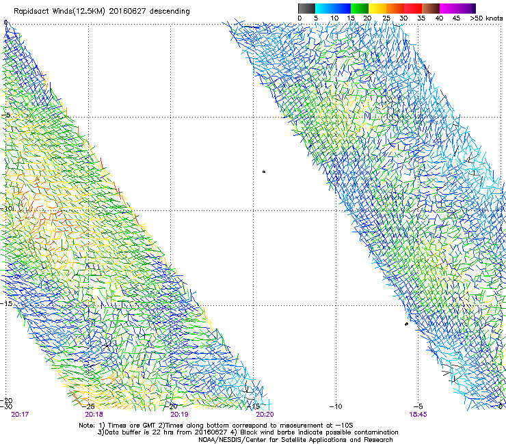The width and height of the screenshot is (506, 444).
Task: Click the -5 latitude label on left axis
Action: click(5, 115)
